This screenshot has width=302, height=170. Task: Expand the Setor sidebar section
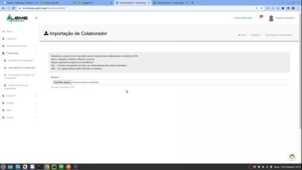point(19,110)
